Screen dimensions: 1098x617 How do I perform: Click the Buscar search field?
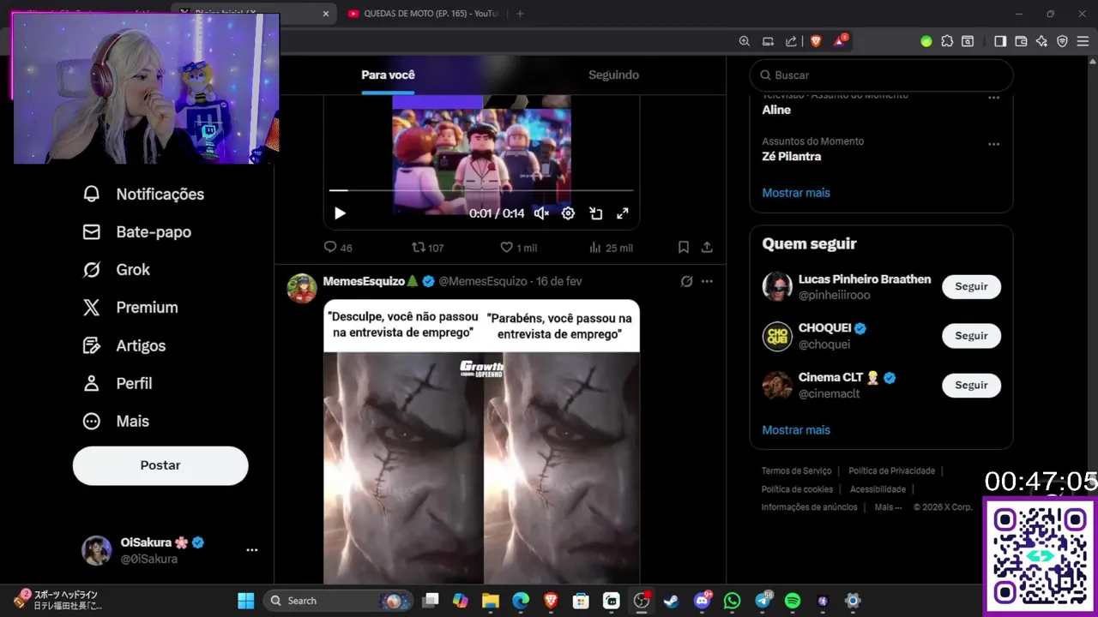[881, 75]
